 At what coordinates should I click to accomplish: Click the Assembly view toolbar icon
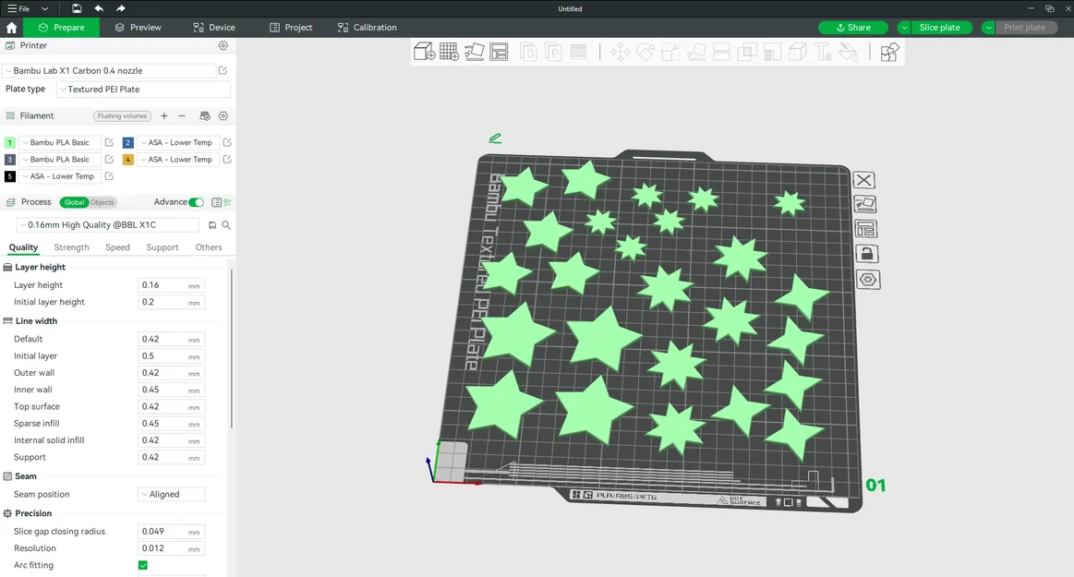pos(889,52)
